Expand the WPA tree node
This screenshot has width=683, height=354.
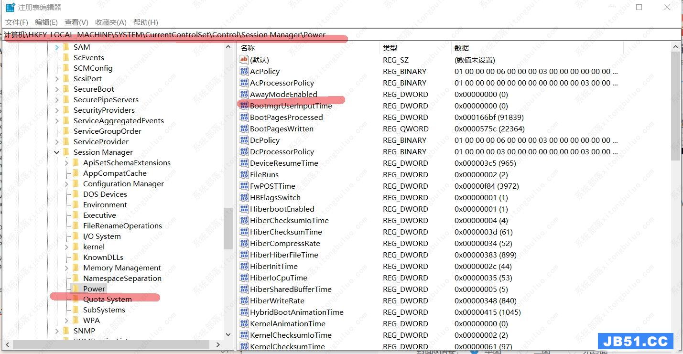[x=66, y=321]
